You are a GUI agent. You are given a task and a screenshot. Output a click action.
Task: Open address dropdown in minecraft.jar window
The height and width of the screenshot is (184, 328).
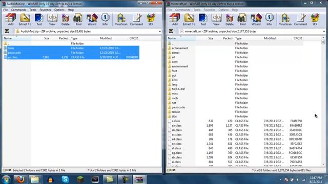(x=324, y=31)
